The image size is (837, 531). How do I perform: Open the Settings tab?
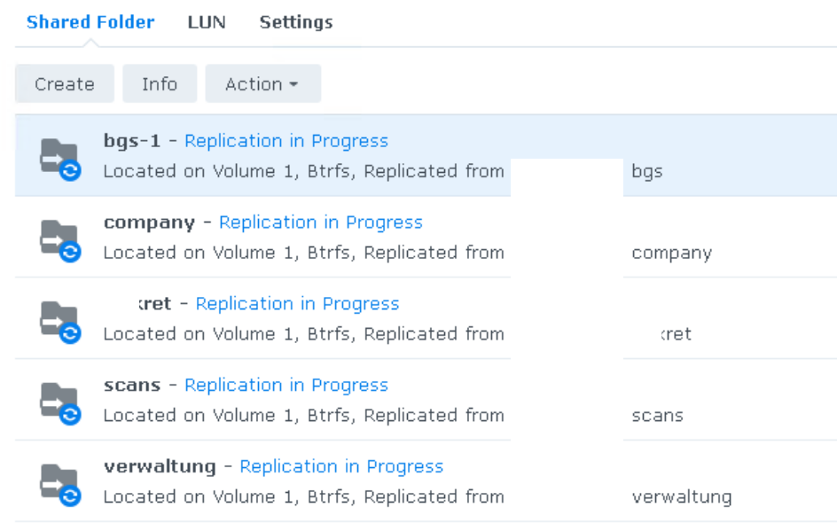coord(296,22)
